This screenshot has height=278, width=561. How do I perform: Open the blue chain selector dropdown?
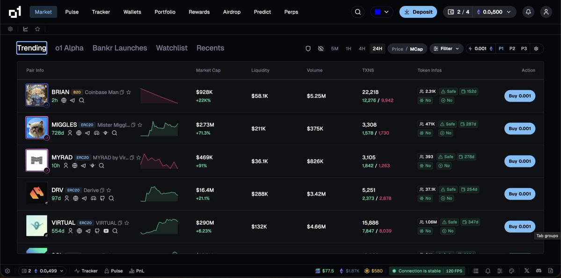pyautogui.click(x=382, y=12)
